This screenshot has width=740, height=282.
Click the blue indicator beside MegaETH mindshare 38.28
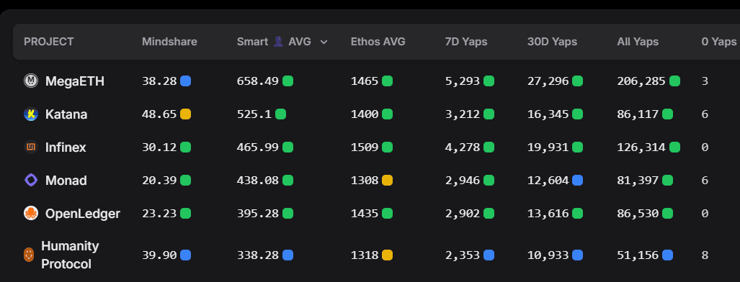click(x=185, y=81)
